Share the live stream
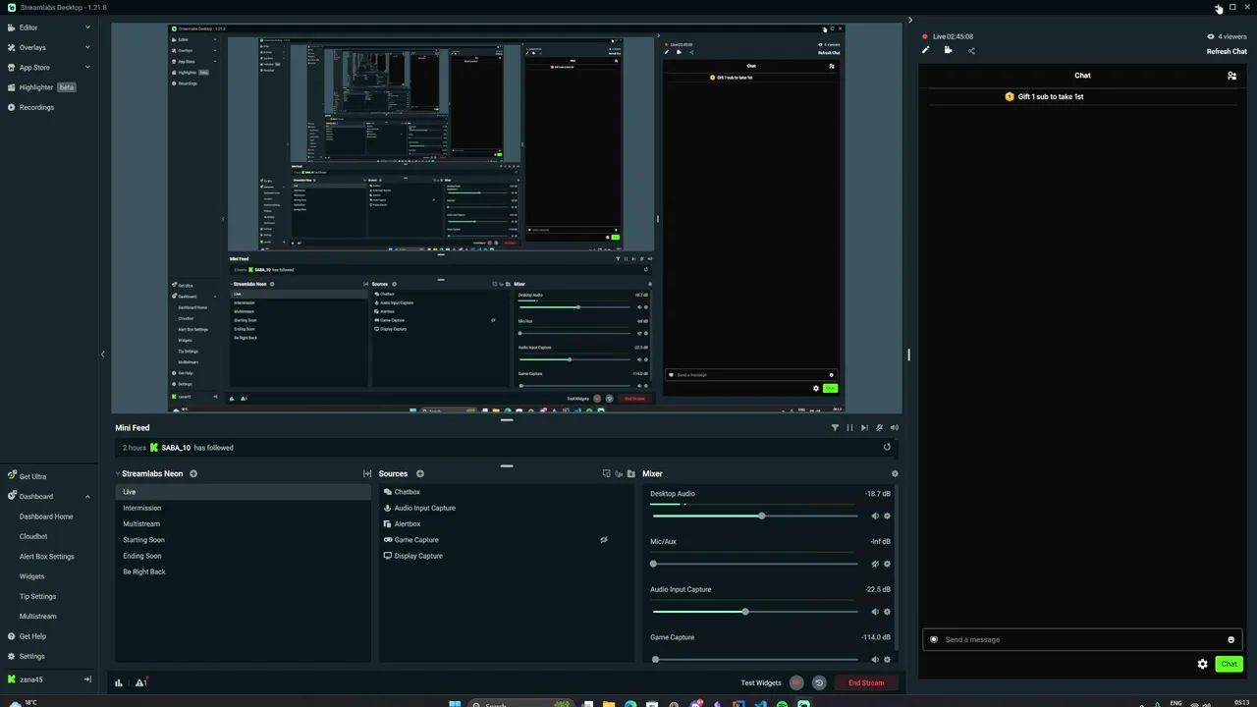 pos(971,51)
